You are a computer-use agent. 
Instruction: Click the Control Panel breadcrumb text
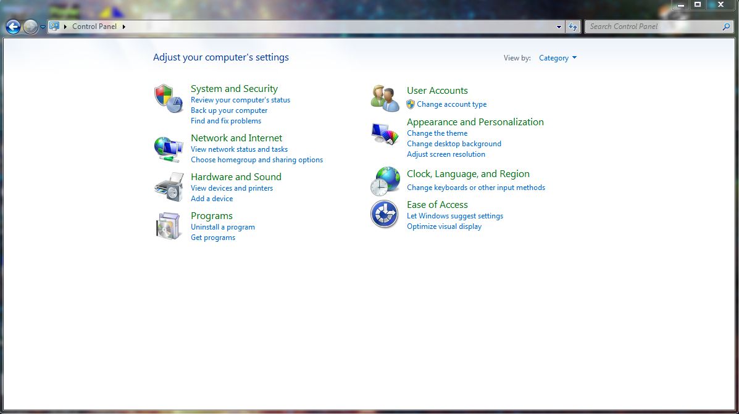click(94, 27)
